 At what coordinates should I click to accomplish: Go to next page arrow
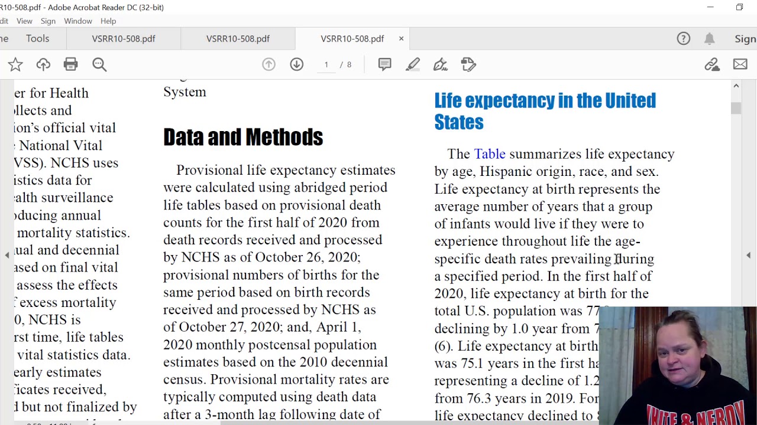coord(297,64)
